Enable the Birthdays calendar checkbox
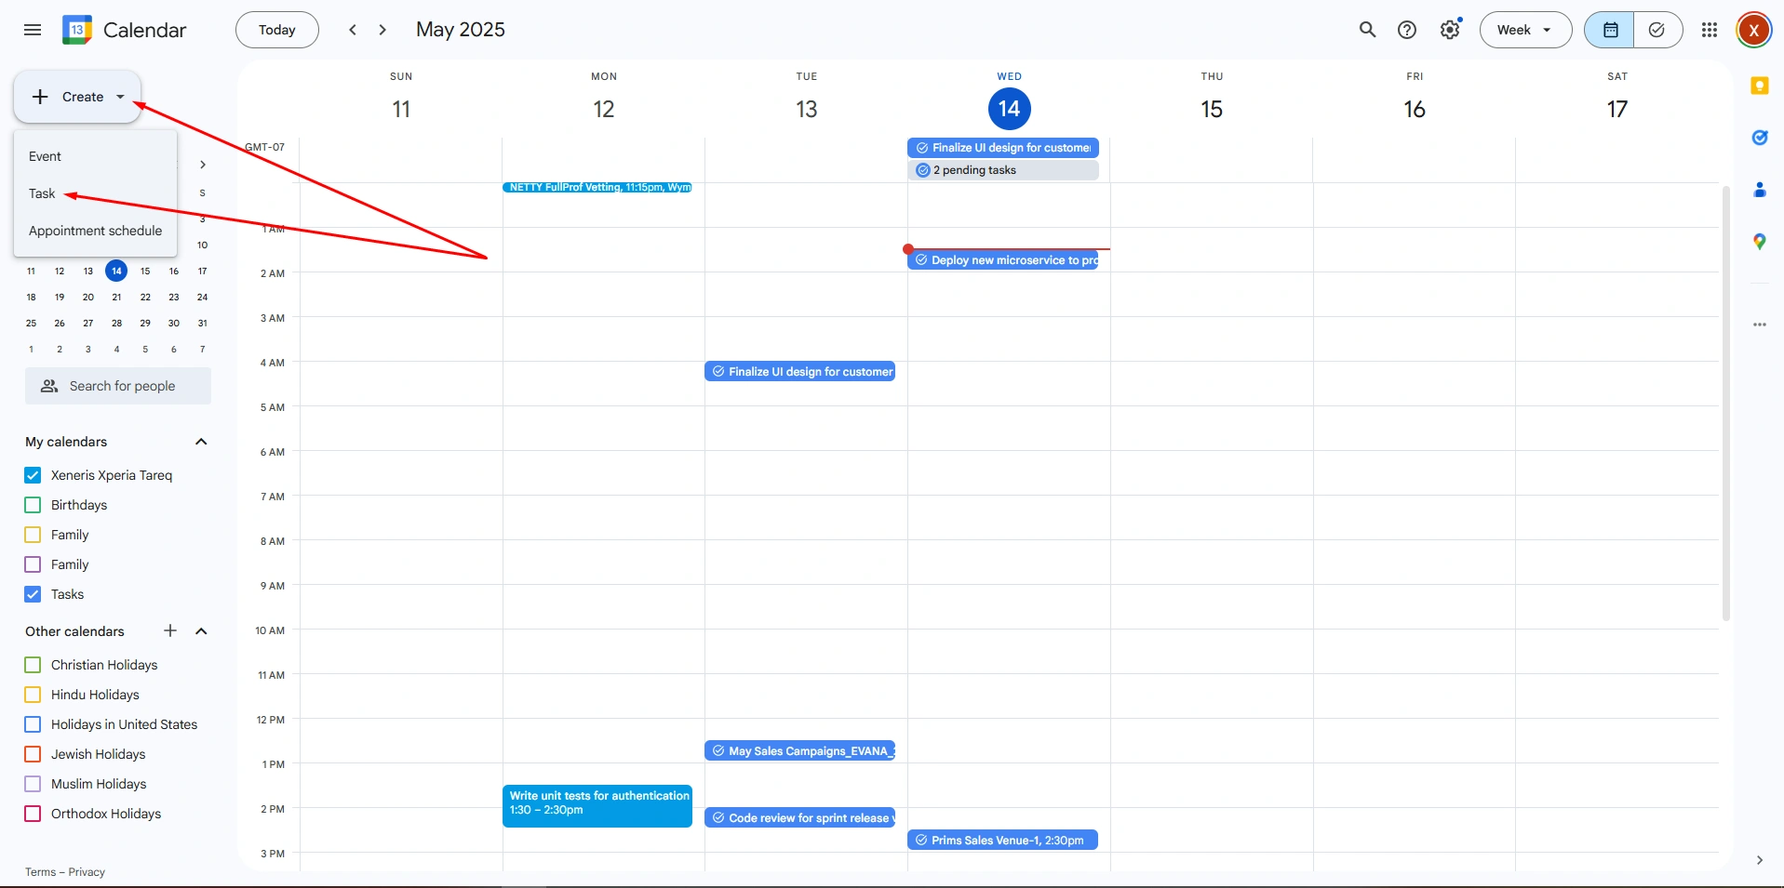Image resolution: width=1784 pixels, height=888 pixels. [33, 505]
